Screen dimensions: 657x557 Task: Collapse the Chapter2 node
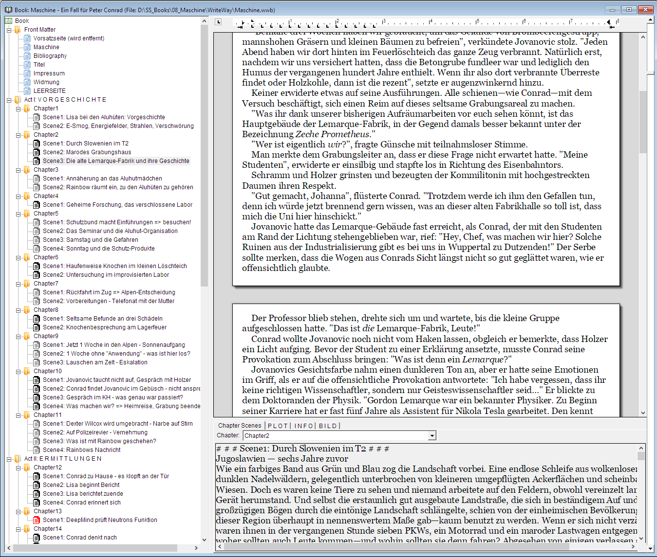[18, 135]
